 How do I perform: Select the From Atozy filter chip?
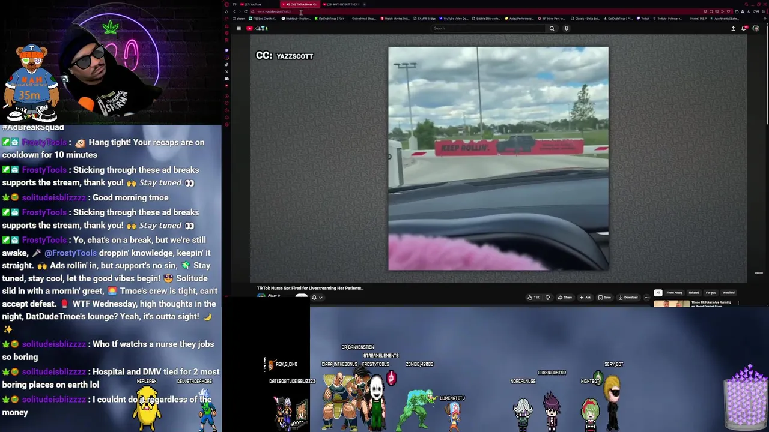674,293
